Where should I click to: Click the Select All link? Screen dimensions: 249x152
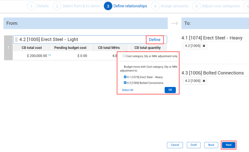tap(127, 90)
